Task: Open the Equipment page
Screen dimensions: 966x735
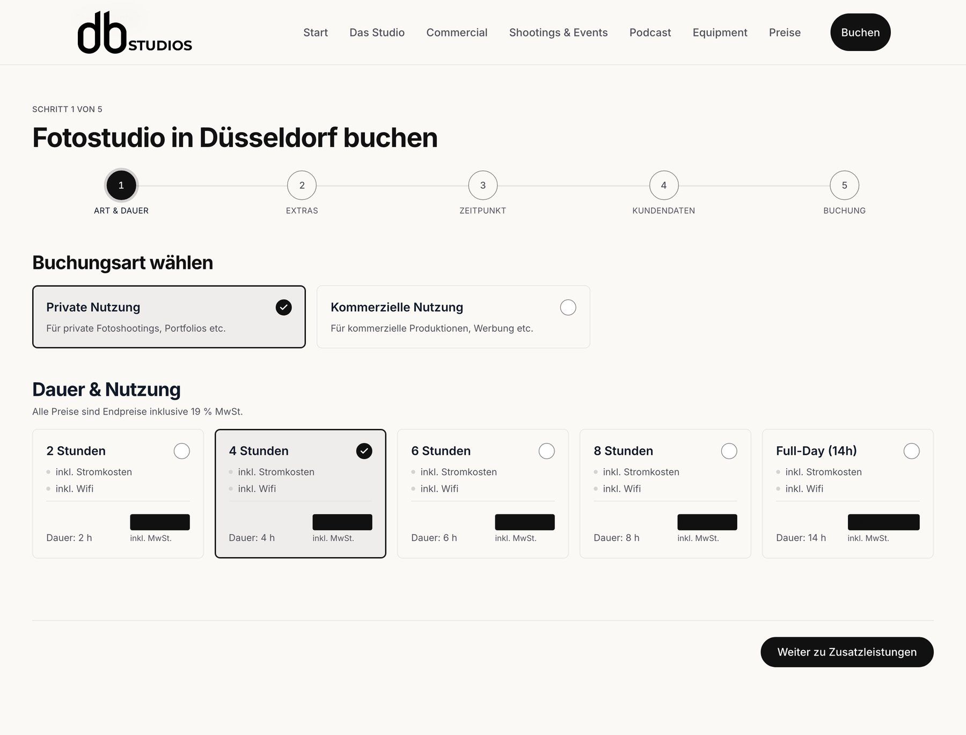Action: (720, 33)
